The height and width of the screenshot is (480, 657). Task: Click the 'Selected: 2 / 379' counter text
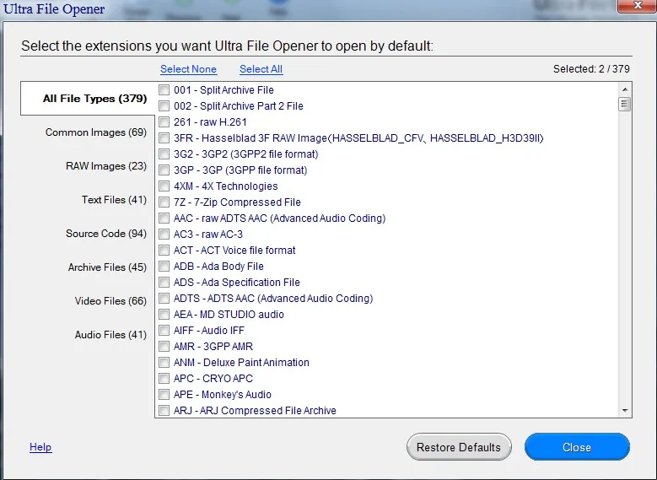(x=591, y=68)
